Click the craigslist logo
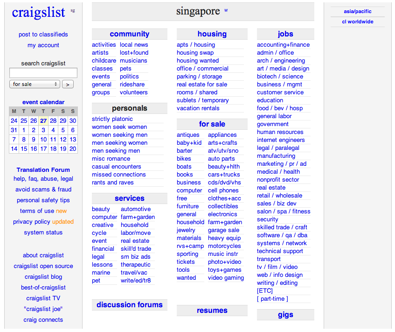The width and height of the screenshot is (395, 332). [39, 12]
